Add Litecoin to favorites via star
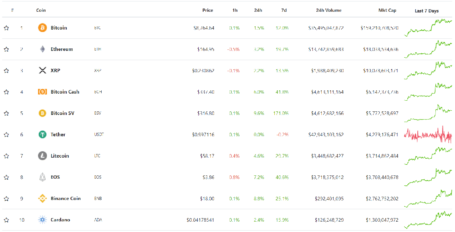The width and height of the screenshot is (455, 232). click(x=6, y=156)
